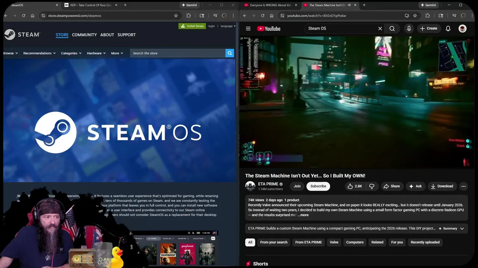This screenshot has width=478, height=268.
Task: Reload the YouTube video page
Action: click(x=263, y=16)
